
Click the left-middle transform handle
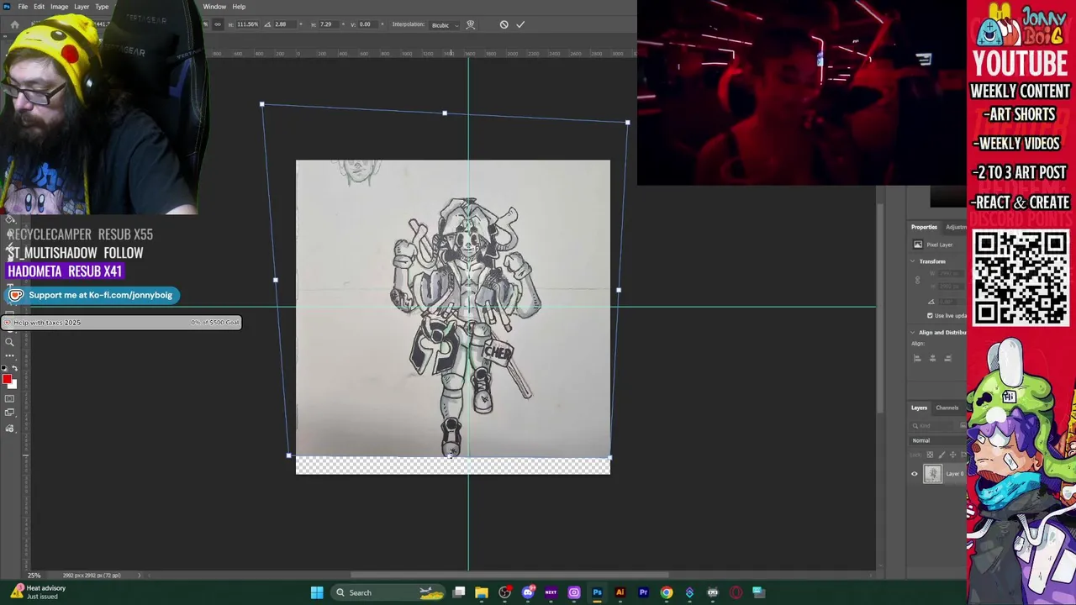coord(276,281)
